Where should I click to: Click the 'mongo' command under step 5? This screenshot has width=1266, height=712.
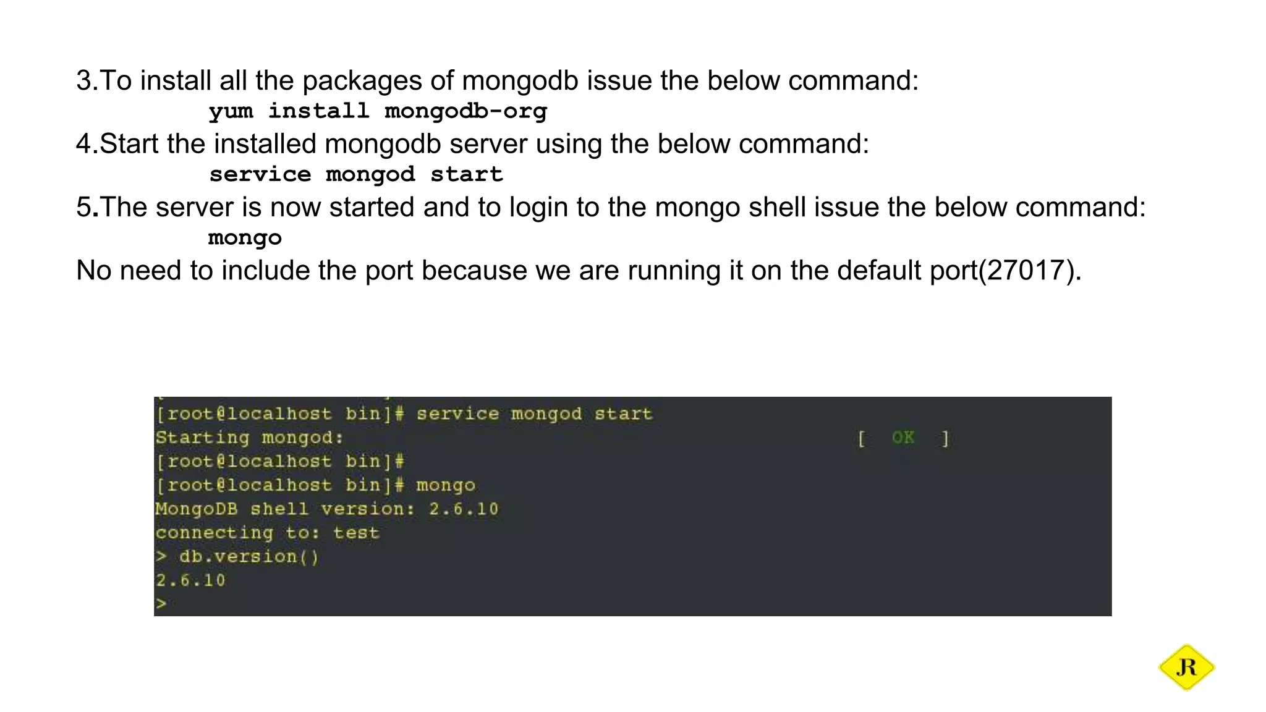coord(245,237)
